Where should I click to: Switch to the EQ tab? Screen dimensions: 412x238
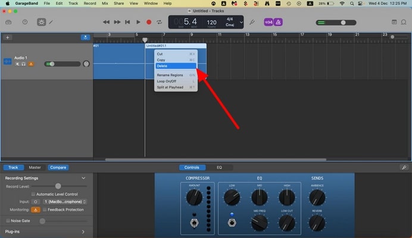point(219,167)
